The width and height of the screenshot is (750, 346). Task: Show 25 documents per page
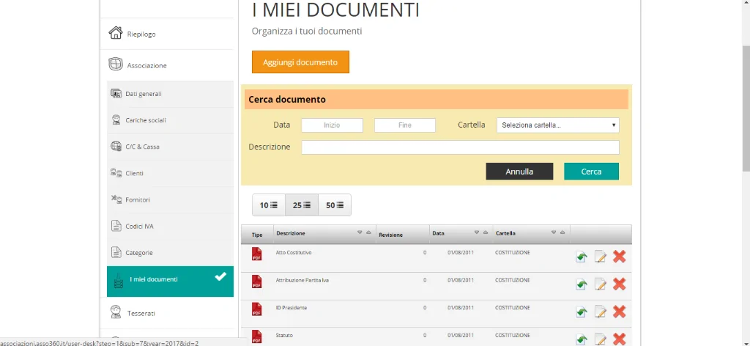301,205
